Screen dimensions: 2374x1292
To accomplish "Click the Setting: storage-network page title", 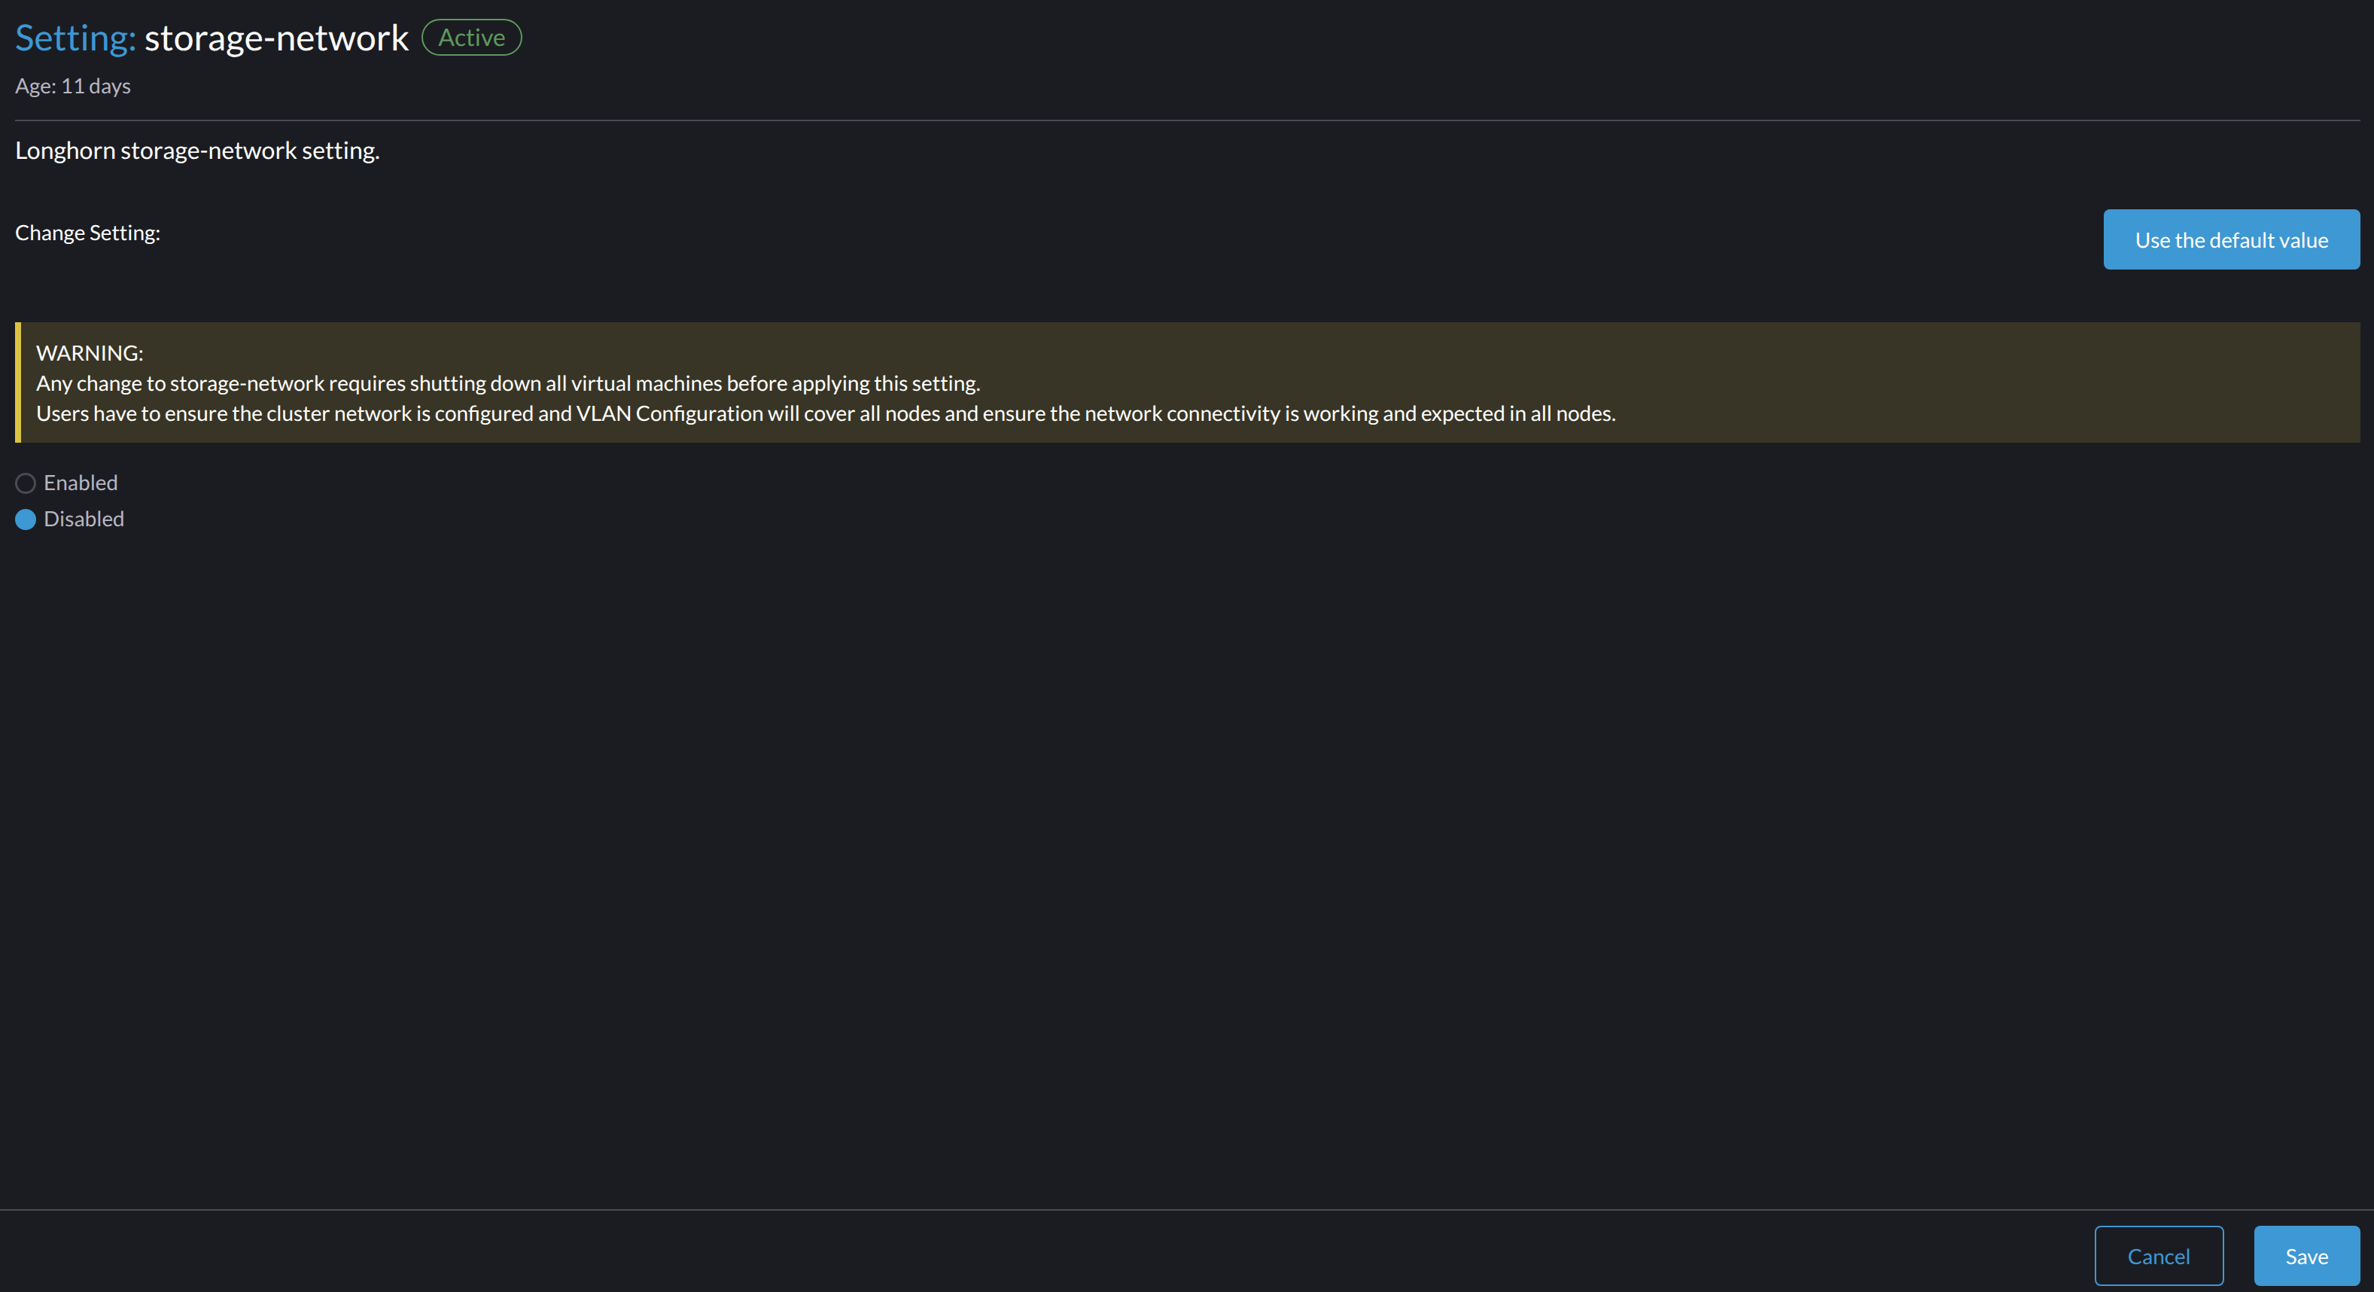I will (x=210, y=38).
